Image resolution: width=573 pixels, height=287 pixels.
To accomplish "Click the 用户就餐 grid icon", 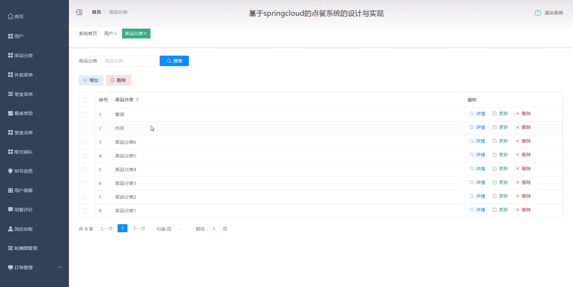I will tap(11, 190).
